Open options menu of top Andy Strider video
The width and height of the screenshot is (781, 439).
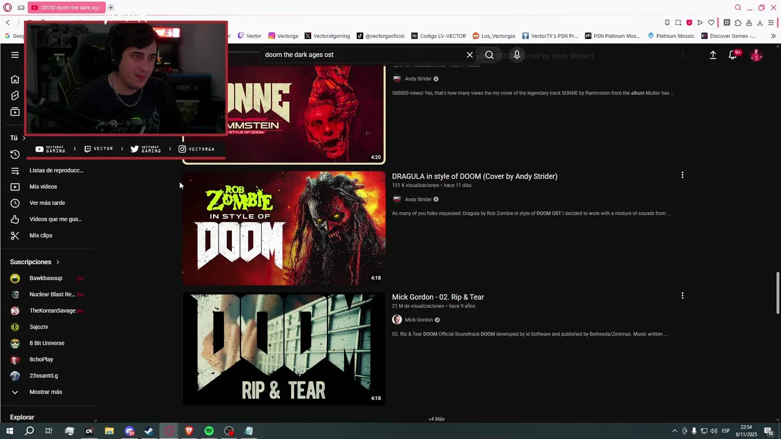click(682, 55)
